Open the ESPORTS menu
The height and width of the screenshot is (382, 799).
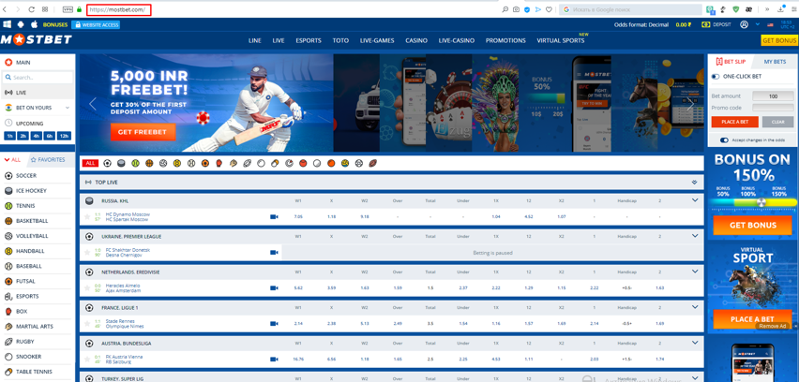[x=309, y=40]
